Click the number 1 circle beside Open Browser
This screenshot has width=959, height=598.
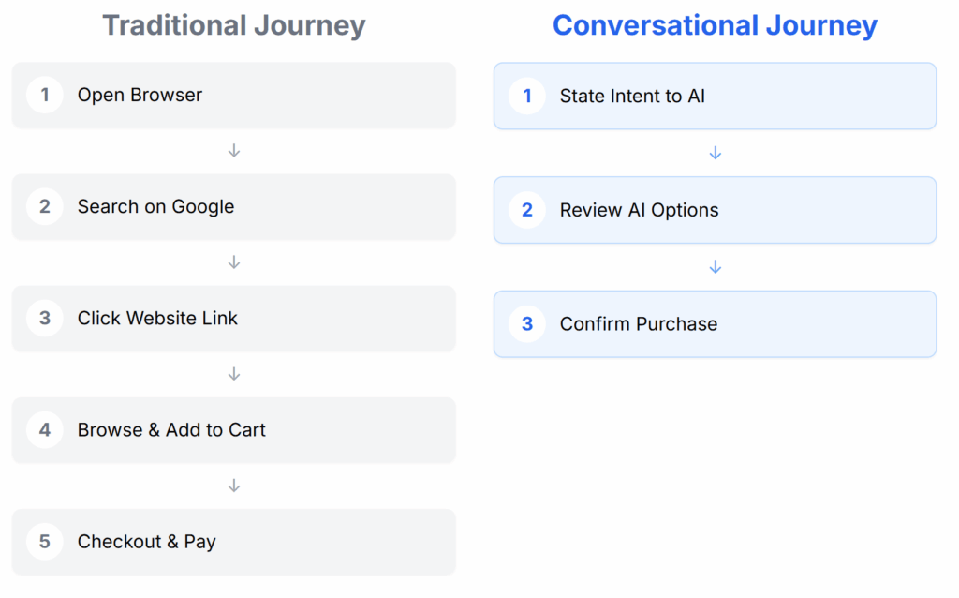pos(45,95)
